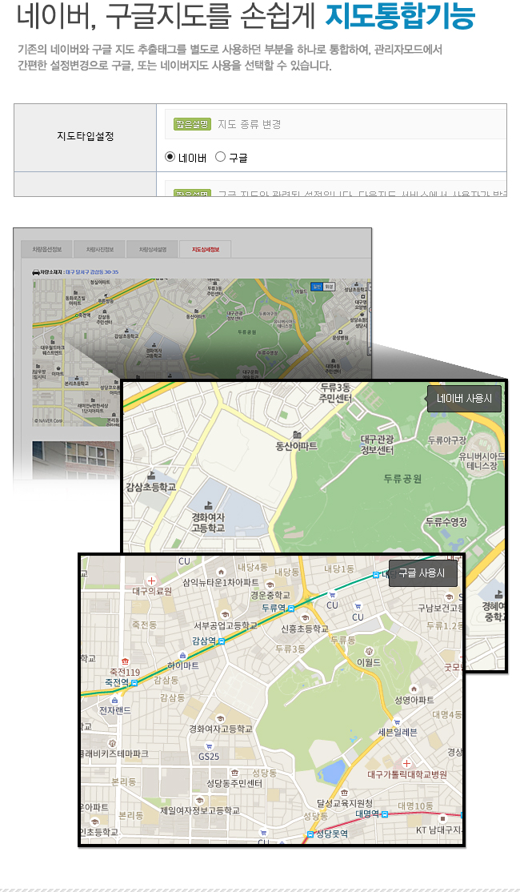Click the 대구가톨릭대학교병원 hospital cross icon

pos(406,763)
